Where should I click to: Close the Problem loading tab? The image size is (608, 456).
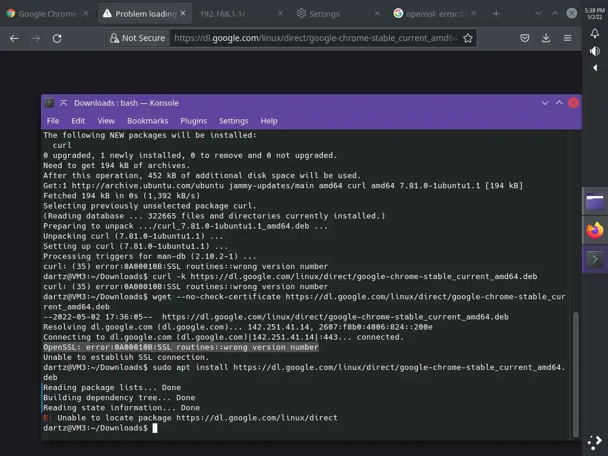pos(183,14)
